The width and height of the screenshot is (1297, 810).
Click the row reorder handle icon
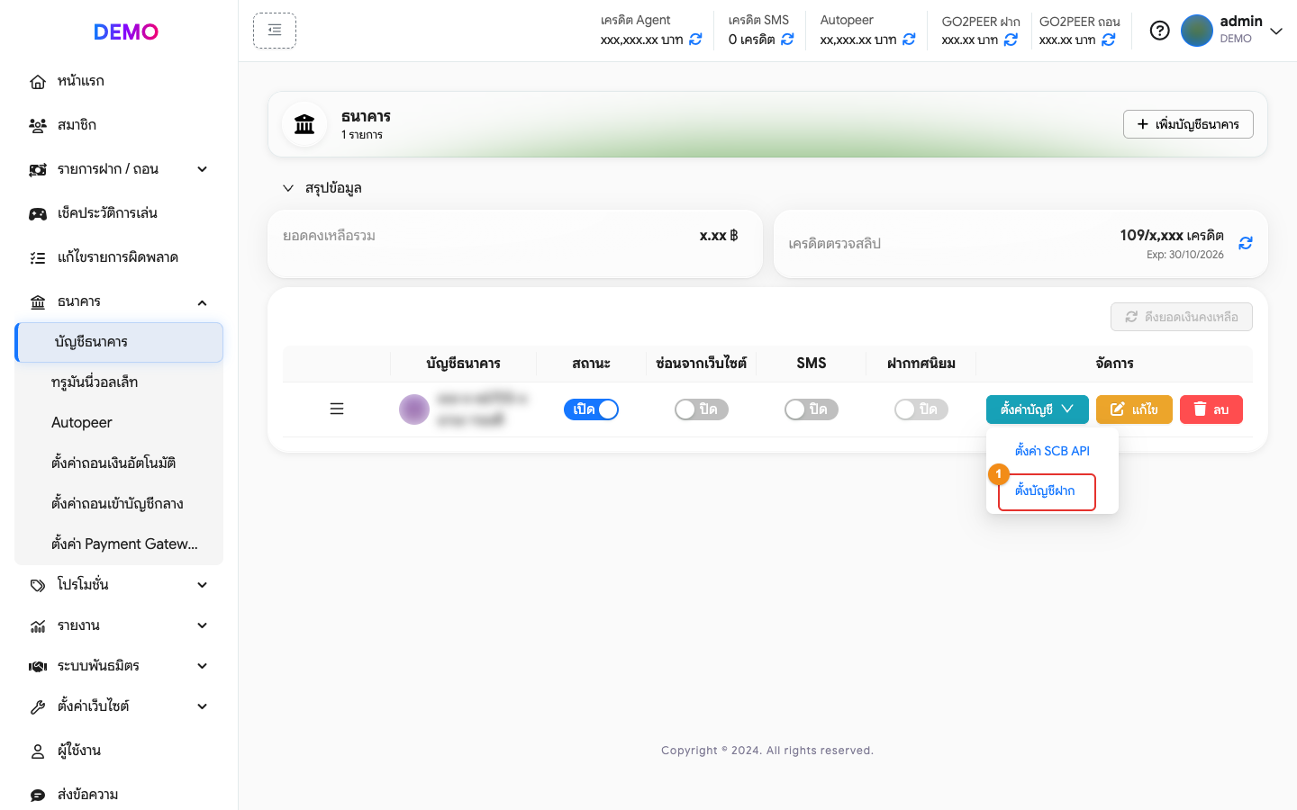[x=337, y=409]
